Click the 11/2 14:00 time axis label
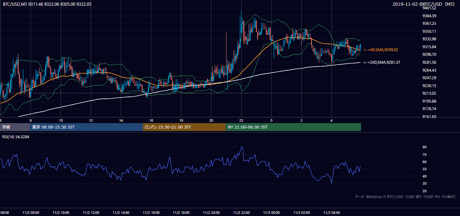 click(121, 212)
